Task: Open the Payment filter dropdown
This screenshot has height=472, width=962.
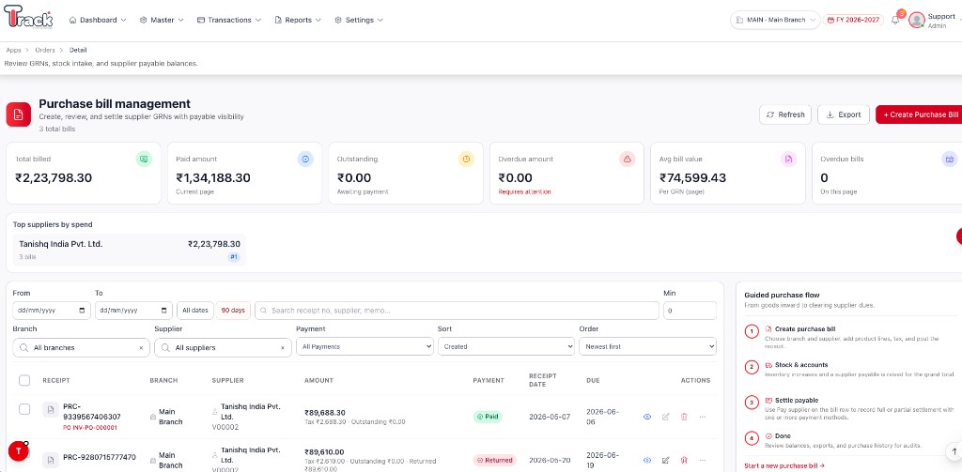Action: (365, 346)
